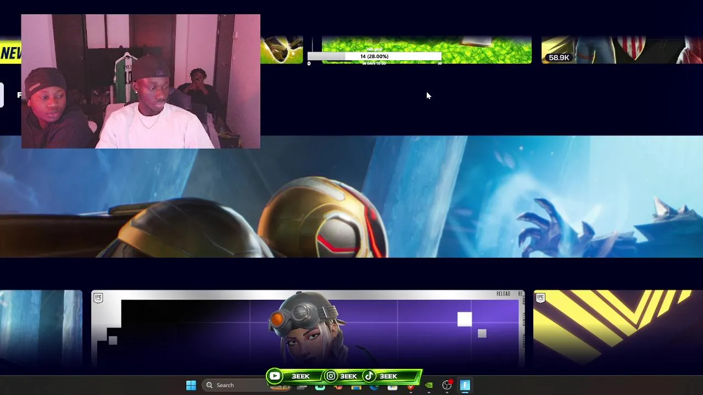The height and width of the screenshot is (395, 703).
Task: Open the wide gold helmet banner
Action: (x=351, y=196)
